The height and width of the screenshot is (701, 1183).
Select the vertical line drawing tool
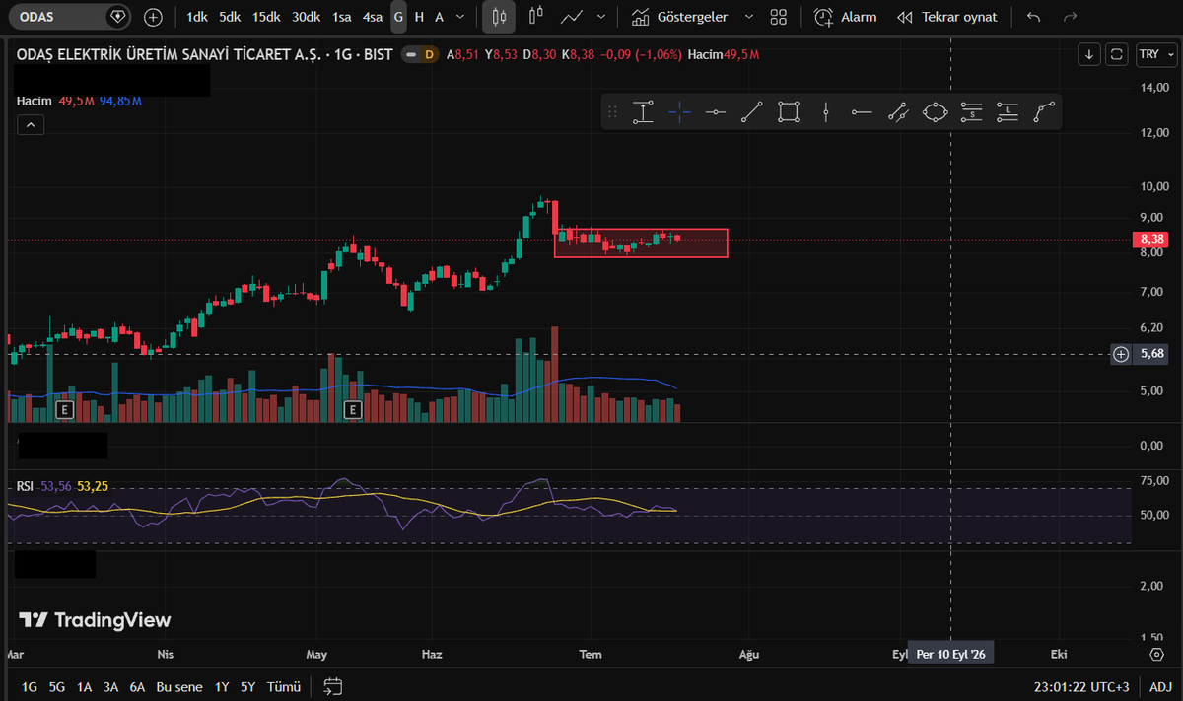coord(825,112)
